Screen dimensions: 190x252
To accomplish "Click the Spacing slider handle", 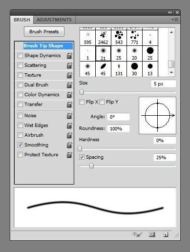I will (91, 166).
